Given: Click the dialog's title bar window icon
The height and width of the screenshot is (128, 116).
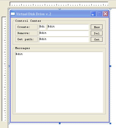Looking at the screenshot, I should (x=13, y=14).
